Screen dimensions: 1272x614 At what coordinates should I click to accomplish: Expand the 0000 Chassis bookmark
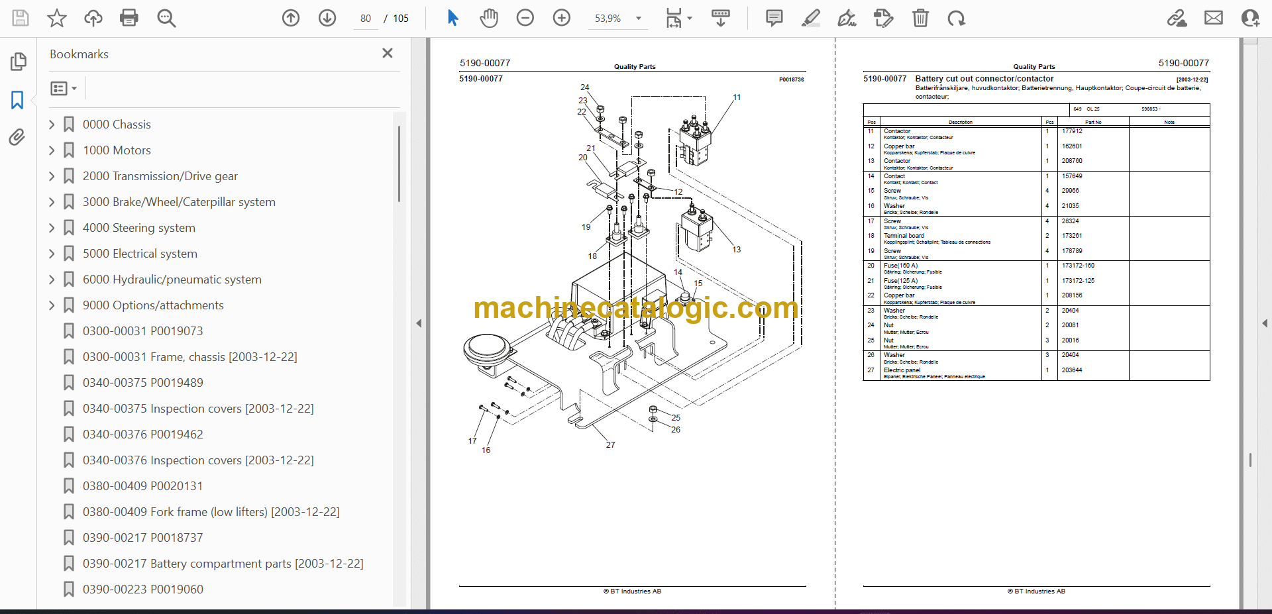[52, 125]
